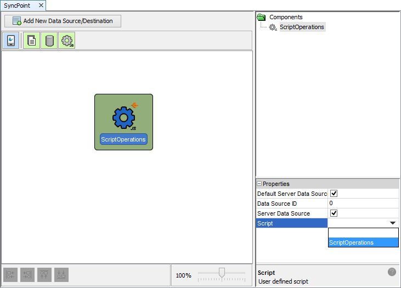
Task: Click the align right edges icon
Action: point(27,275)
